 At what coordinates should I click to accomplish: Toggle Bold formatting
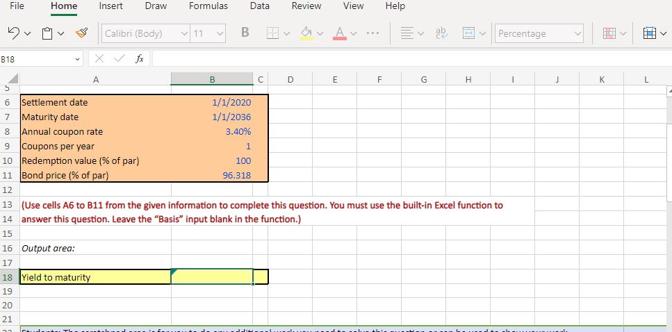tap(245, 33)
